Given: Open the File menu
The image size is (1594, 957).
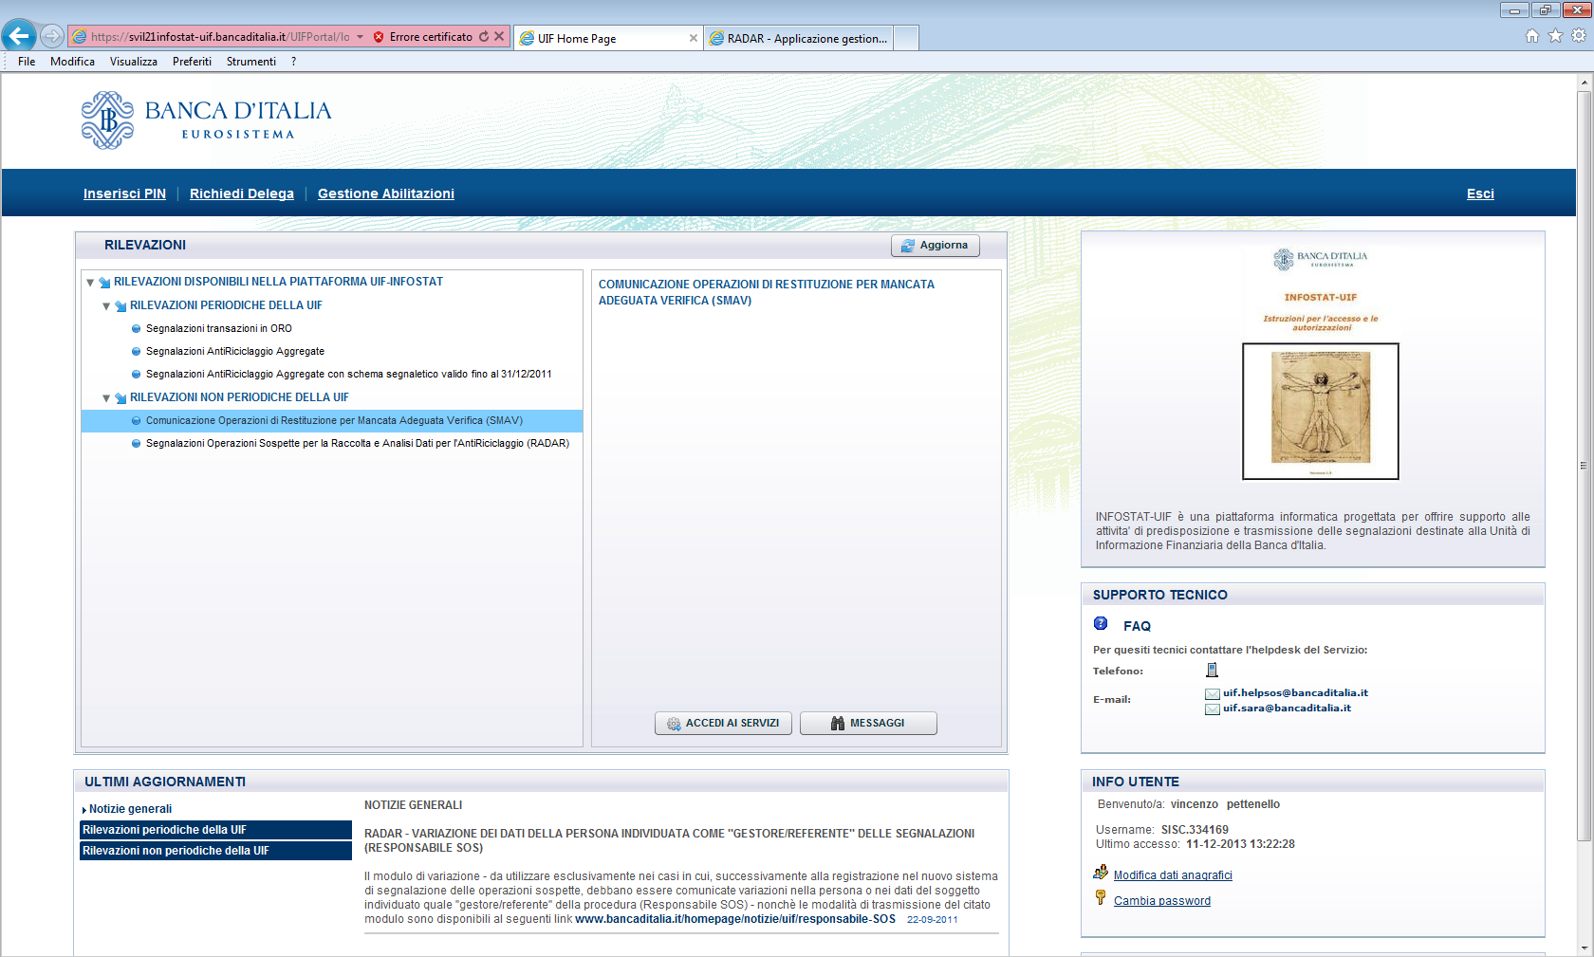Looking at the screenshot, I should click(x=27, y=62).
